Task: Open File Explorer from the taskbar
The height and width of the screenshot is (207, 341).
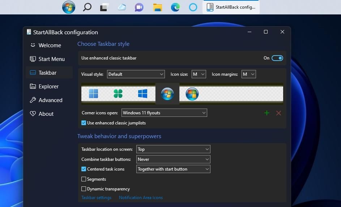Action: pos(157,7)
